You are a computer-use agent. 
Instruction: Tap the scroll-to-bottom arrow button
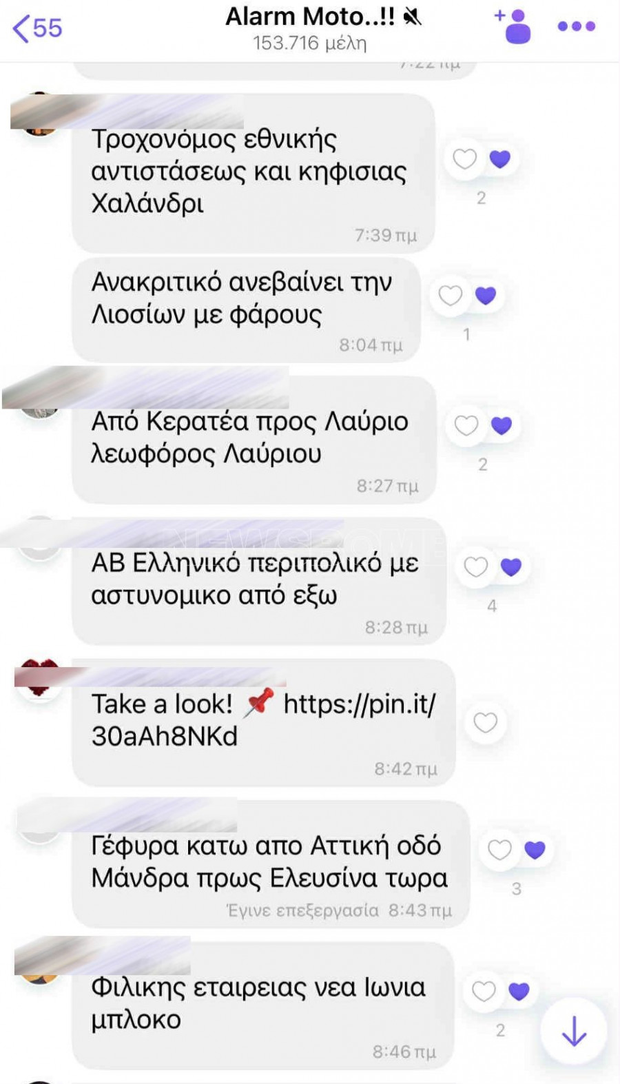573,1031
